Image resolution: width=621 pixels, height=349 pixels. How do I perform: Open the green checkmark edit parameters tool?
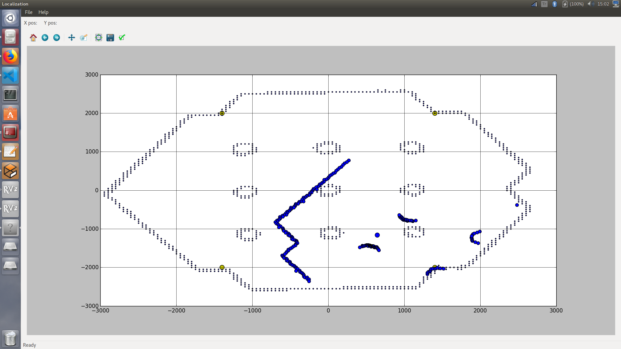[122, 38]
